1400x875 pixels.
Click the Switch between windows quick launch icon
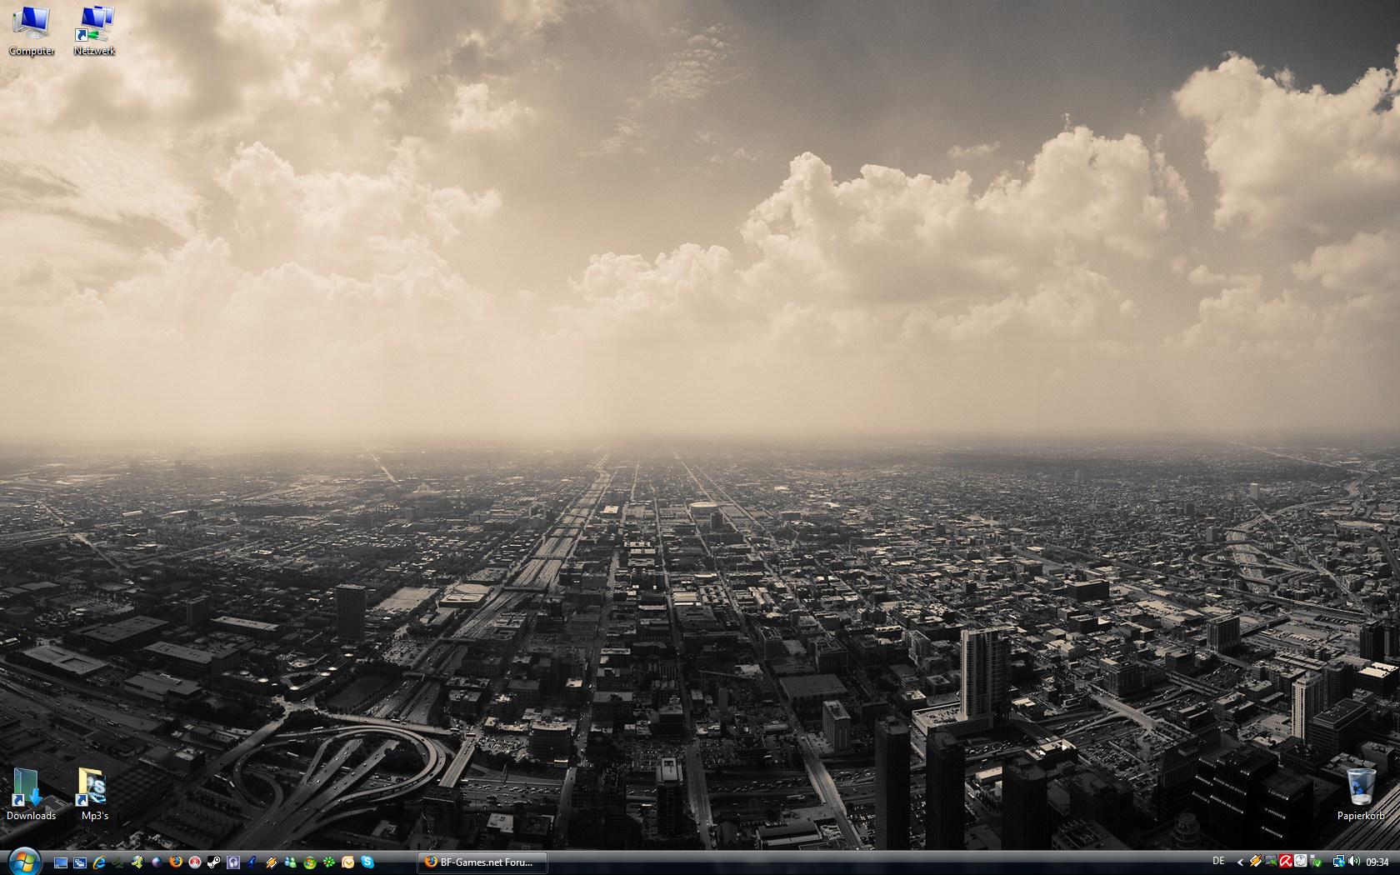click(80, 862)
